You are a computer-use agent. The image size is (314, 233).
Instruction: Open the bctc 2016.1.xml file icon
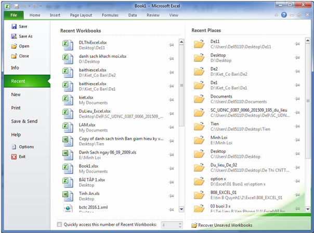tap(68, 208)
